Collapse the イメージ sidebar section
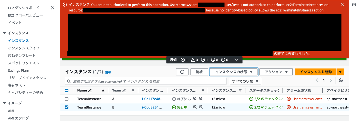Image resolution: width=359 pixels, height=121 pixels. pyautogui.click(x=4, y=103)
